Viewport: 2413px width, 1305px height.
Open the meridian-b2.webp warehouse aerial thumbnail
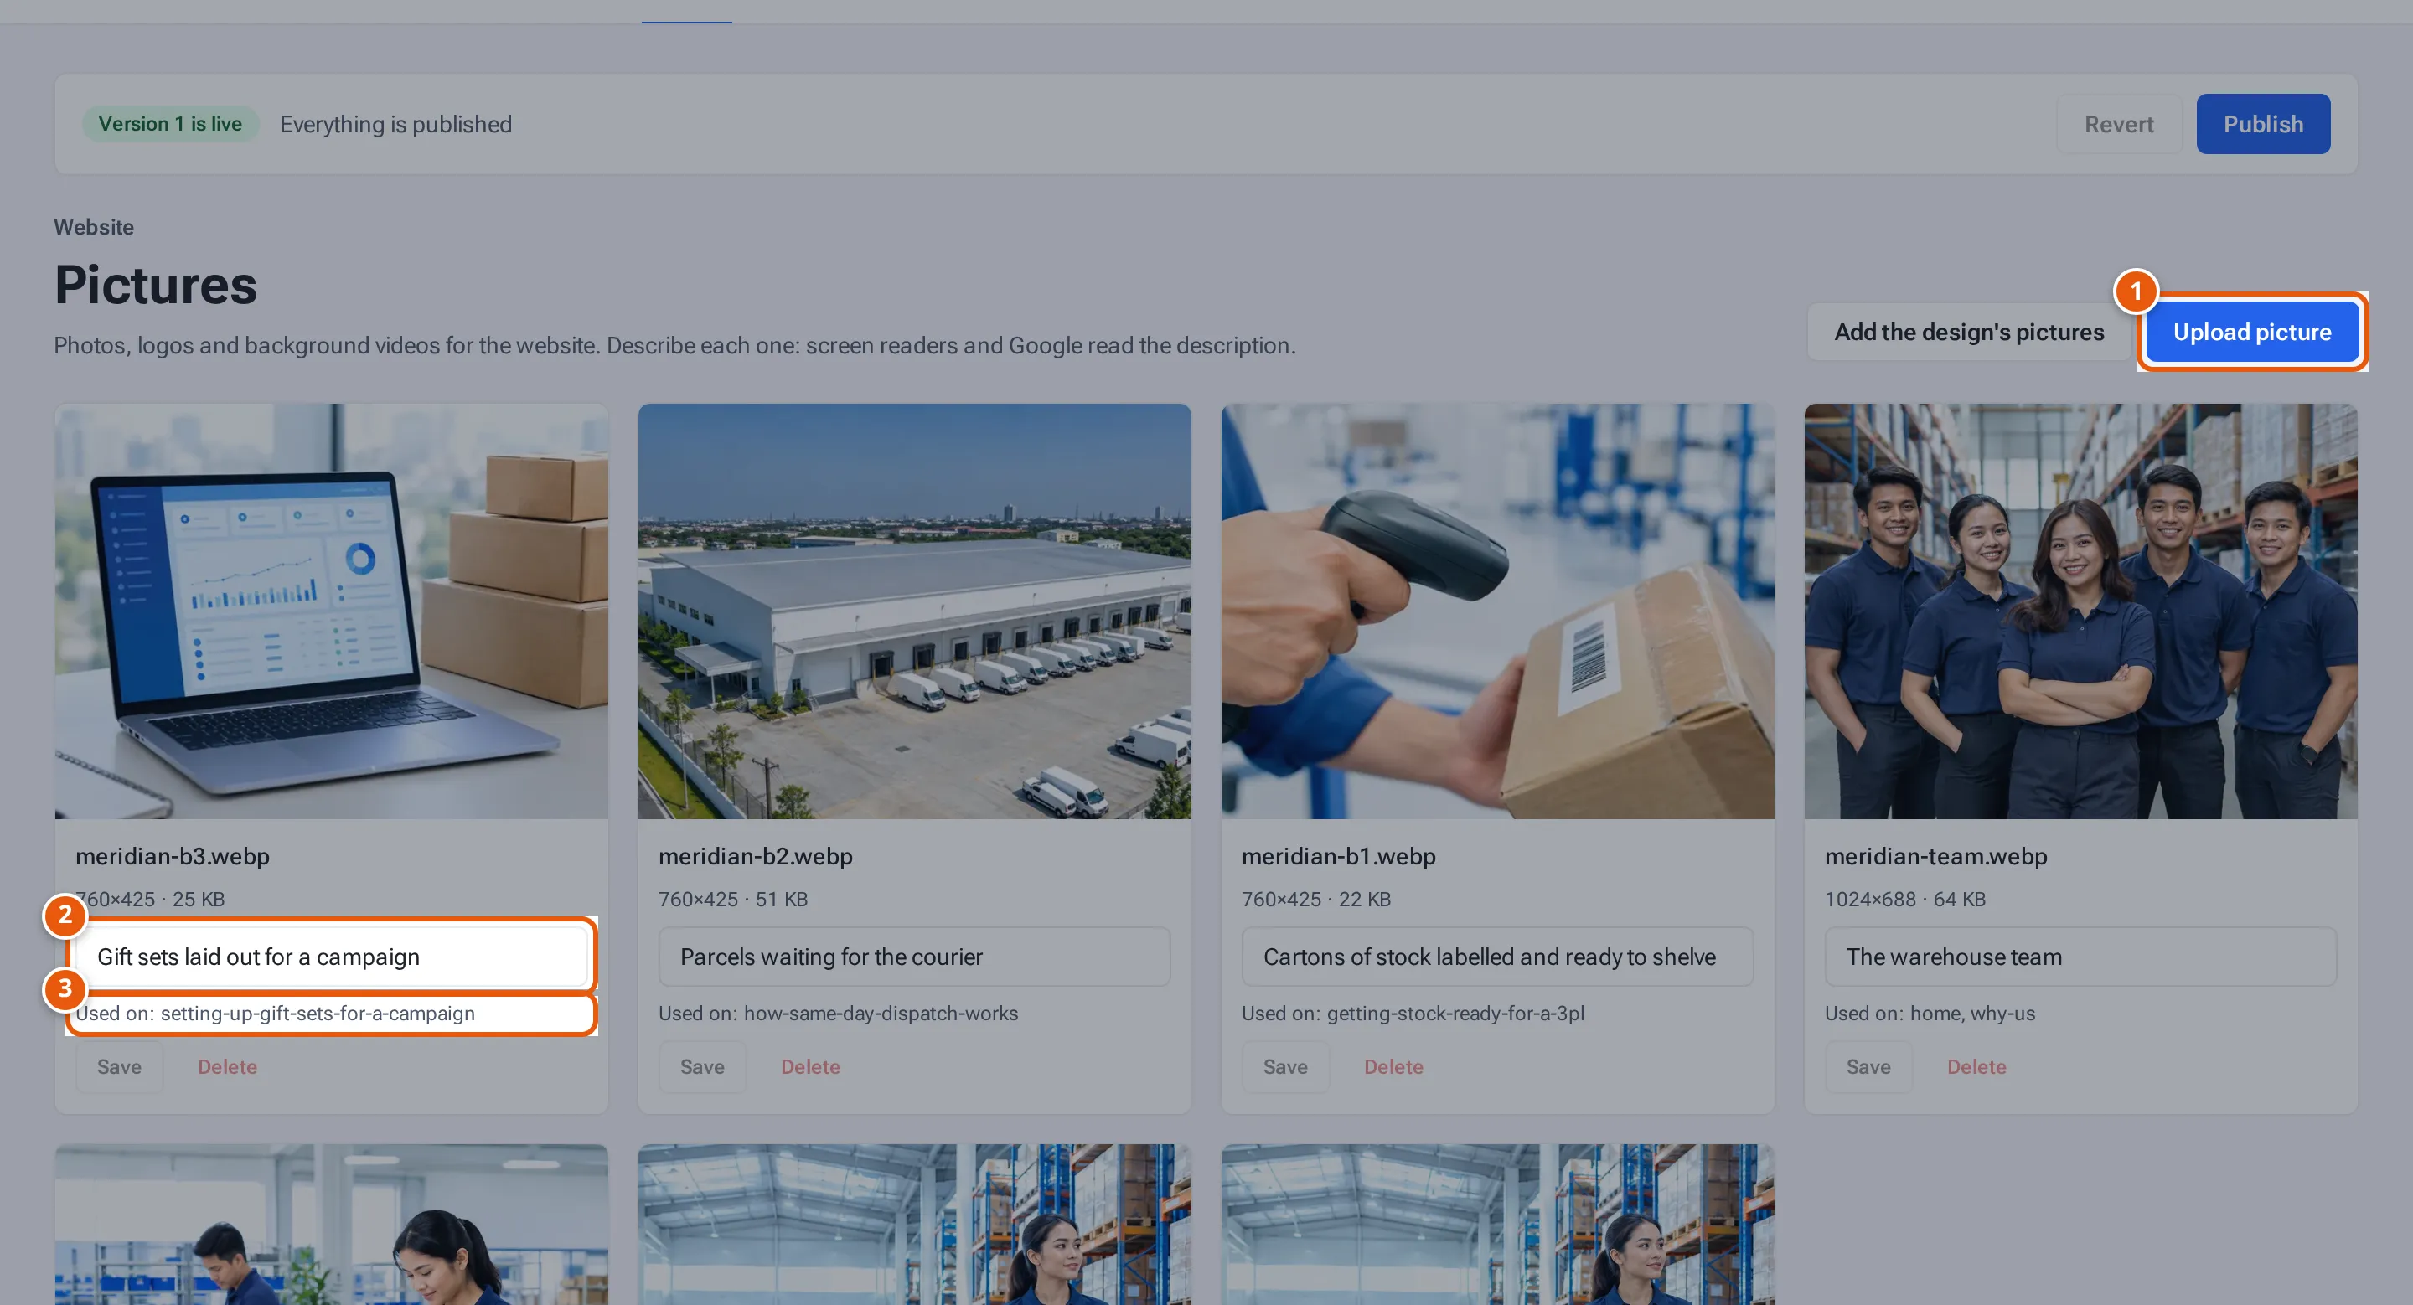tap(914, 611)
